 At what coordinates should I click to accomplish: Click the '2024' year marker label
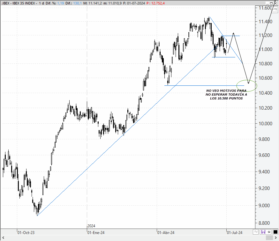pos(91,226)
